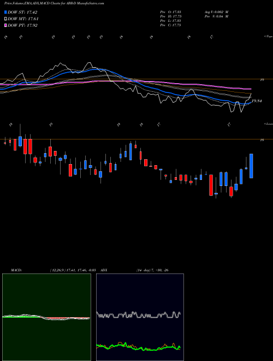Screen dimensions: 273x361
Task: Click the tall blue final candlestick
Action: pos(251,166)
